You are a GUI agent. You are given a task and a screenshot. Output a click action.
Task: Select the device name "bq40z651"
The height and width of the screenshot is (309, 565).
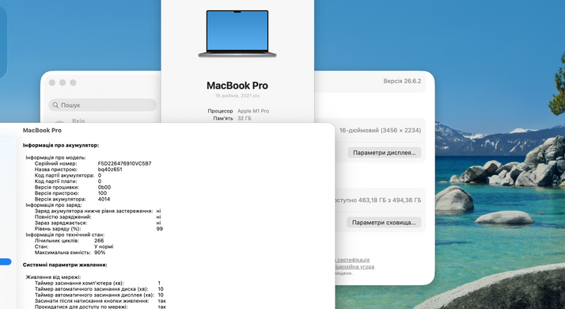pos(110,170)
